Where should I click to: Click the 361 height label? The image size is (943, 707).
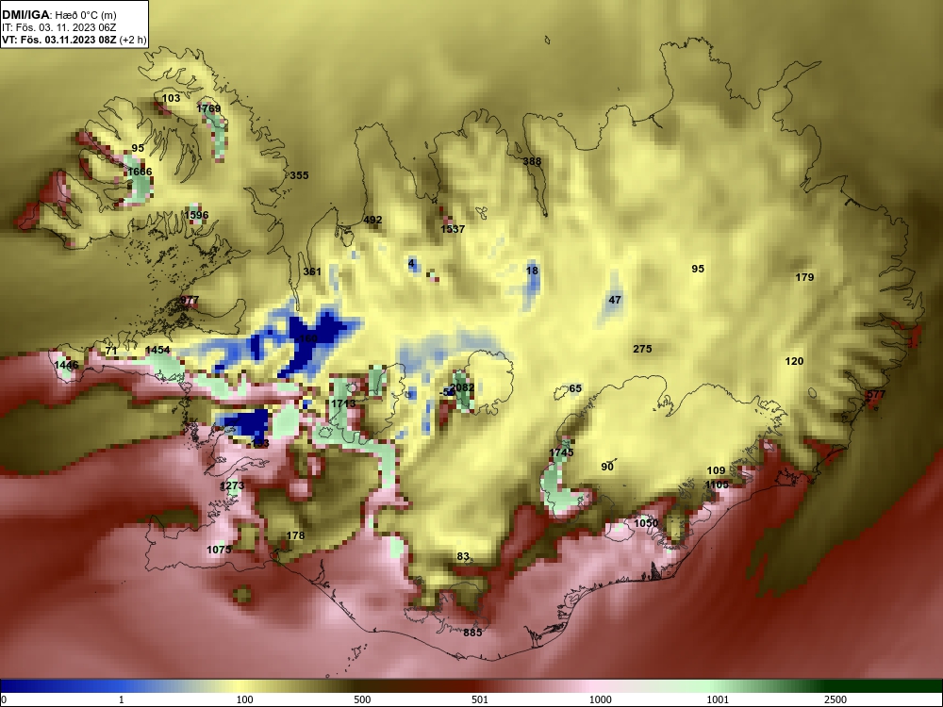click(312, 271)
